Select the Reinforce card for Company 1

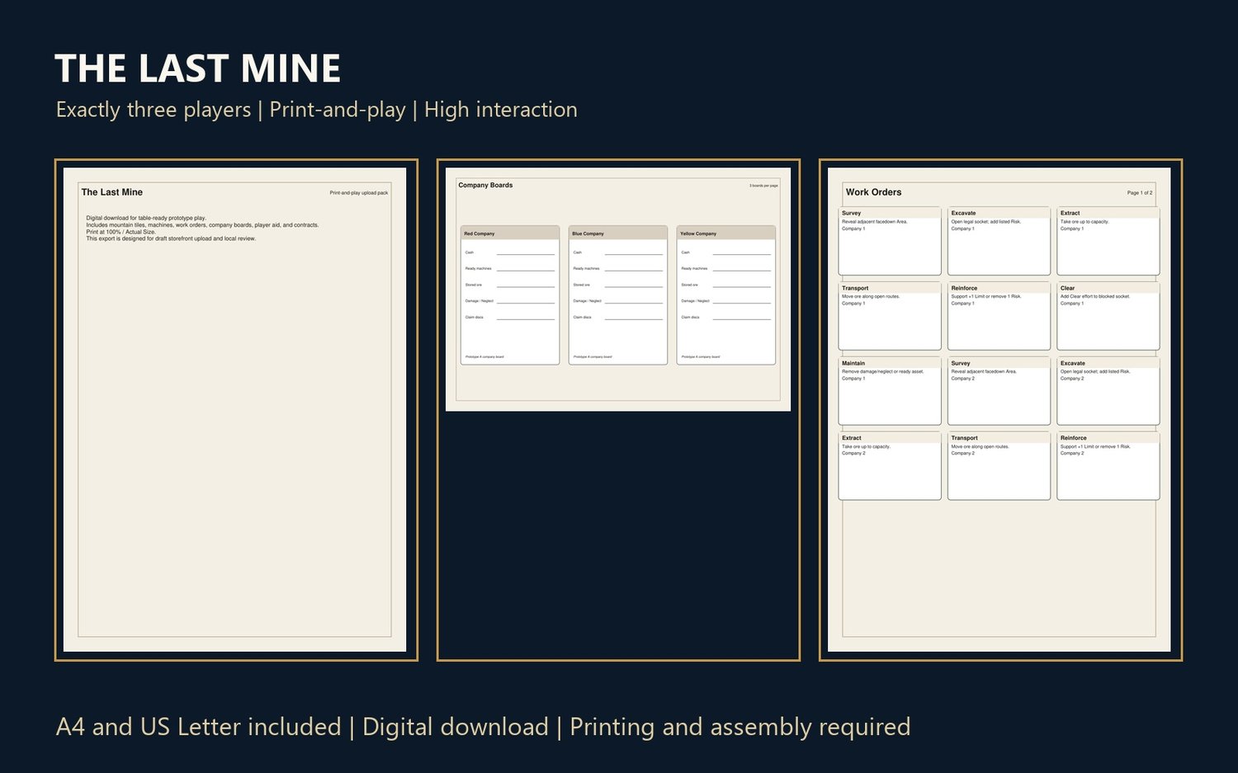point(999,316)
